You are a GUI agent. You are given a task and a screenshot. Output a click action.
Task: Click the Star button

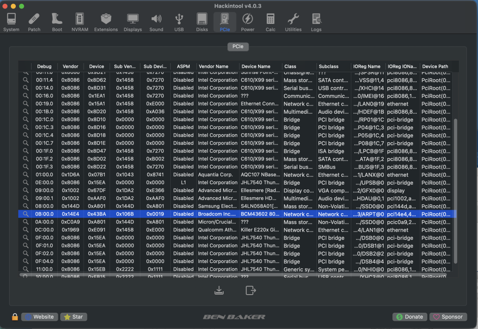pos(74,317)
